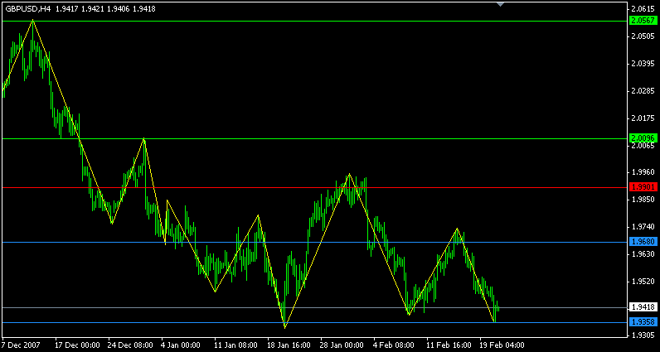660x352 pixels.
Task: Click the 1.9960 value on price scale
Action: pos(643,172)
